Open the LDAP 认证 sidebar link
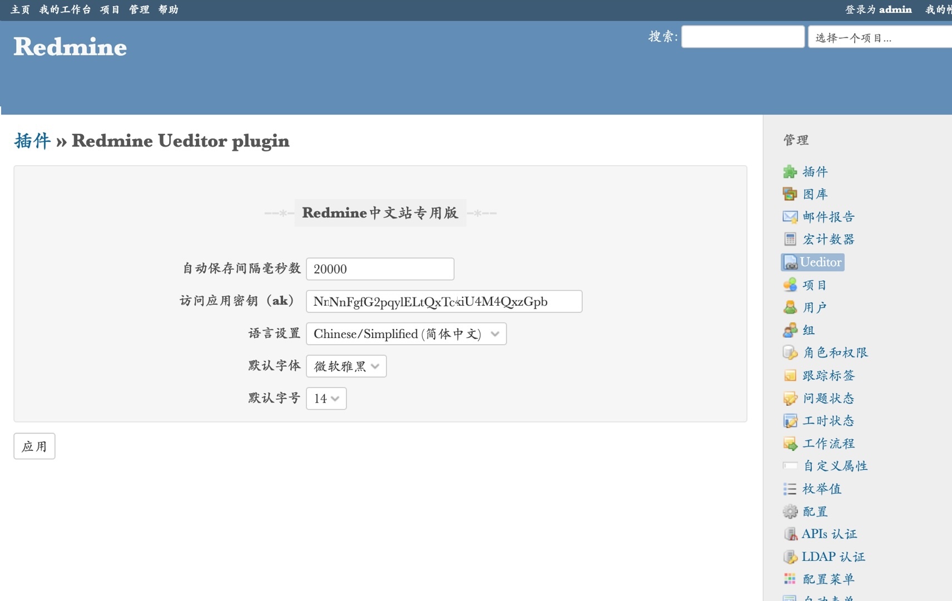Image resolution: width=952 pixels, height=601 pixels. [x=833, y=557]
